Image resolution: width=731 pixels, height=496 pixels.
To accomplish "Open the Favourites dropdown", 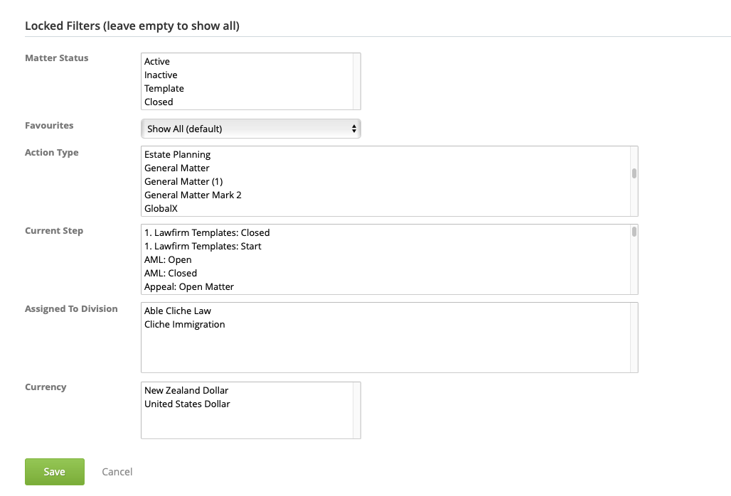I will (x=250, y=129).
